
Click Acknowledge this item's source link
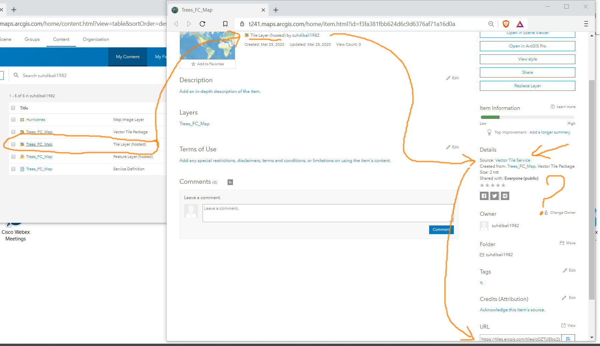[x=512, y=310]
